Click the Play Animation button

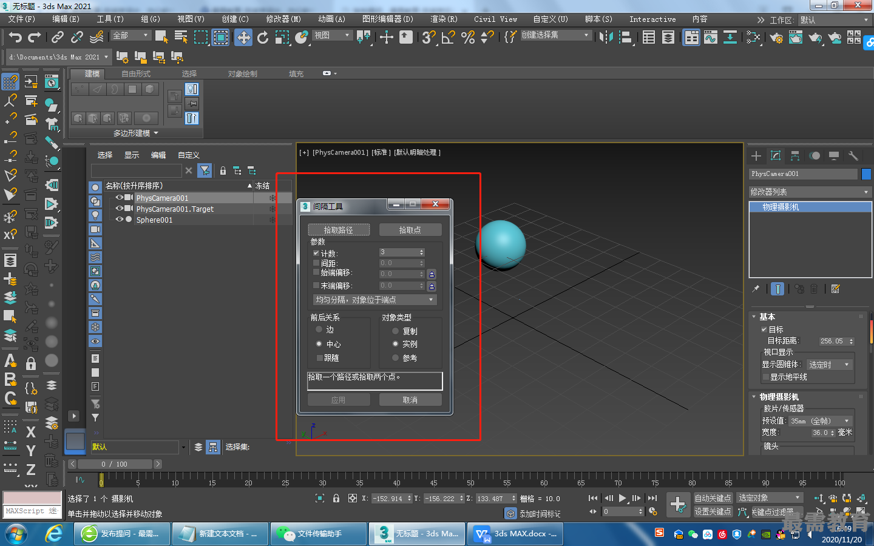[622, 498]
